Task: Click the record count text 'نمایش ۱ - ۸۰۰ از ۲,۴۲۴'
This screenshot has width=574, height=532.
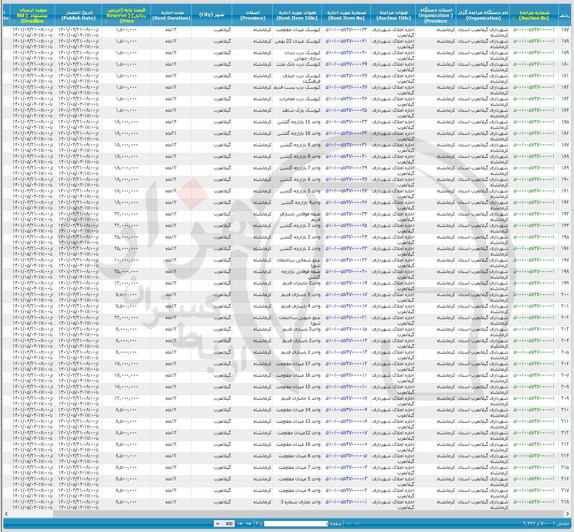Action: 546,523
